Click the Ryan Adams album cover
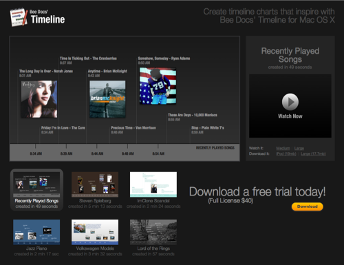The height and width of the screenshot is (265, 344). (158, 86)
